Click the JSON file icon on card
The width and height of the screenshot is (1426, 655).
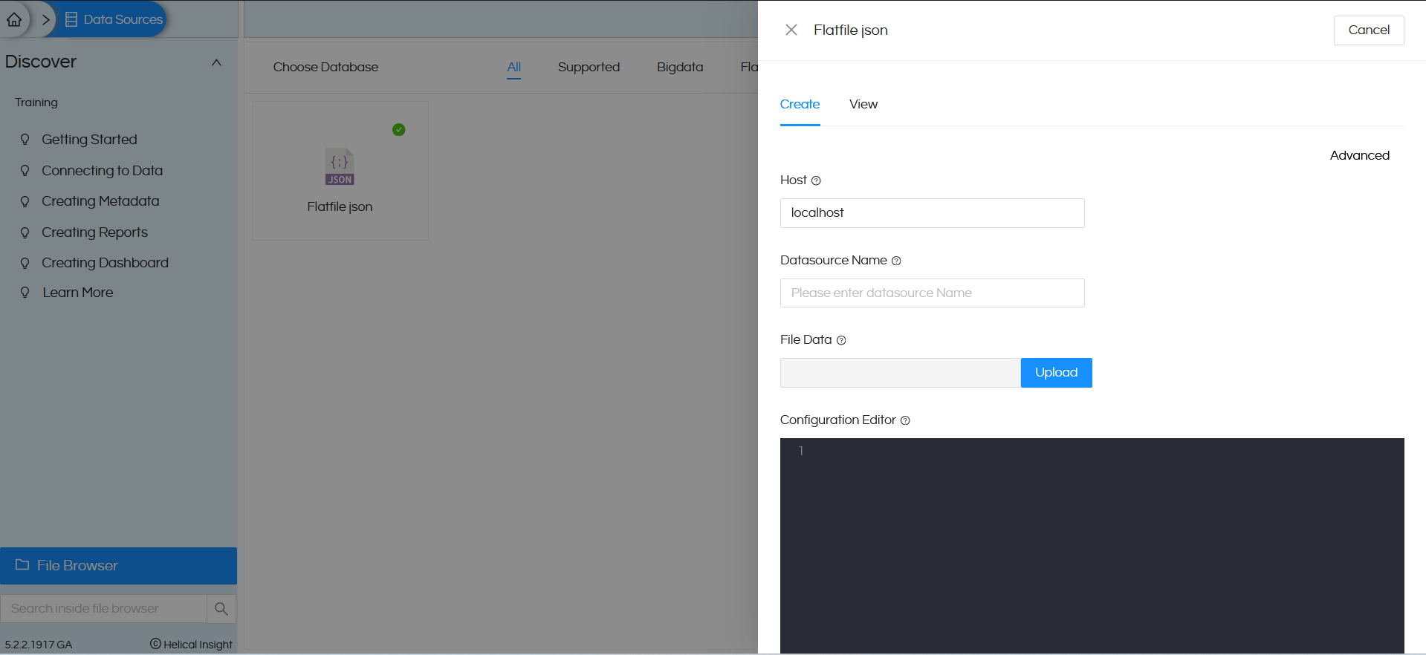click(x=340, y=166)
